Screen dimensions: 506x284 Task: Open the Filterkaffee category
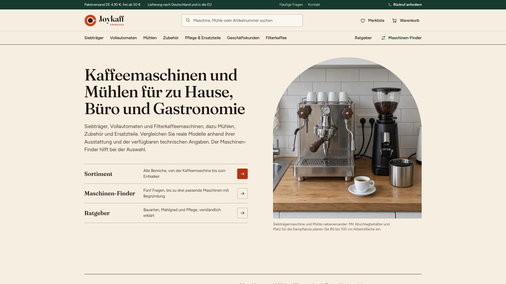(276, 38)
